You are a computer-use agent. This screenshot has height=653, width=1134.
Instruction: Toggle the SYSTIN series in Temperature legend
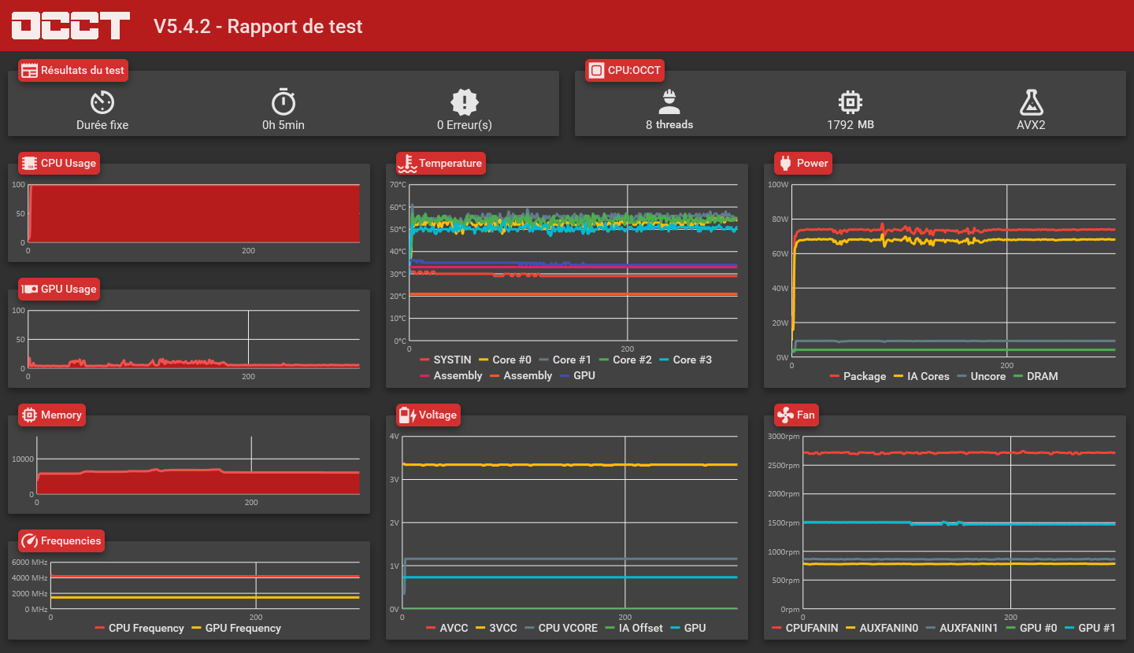click(x=447, y=360)
